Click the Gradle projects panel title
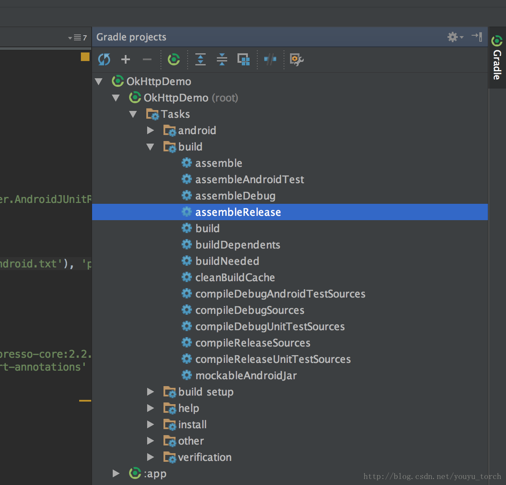The image size is (506, 485). point(131,37)
